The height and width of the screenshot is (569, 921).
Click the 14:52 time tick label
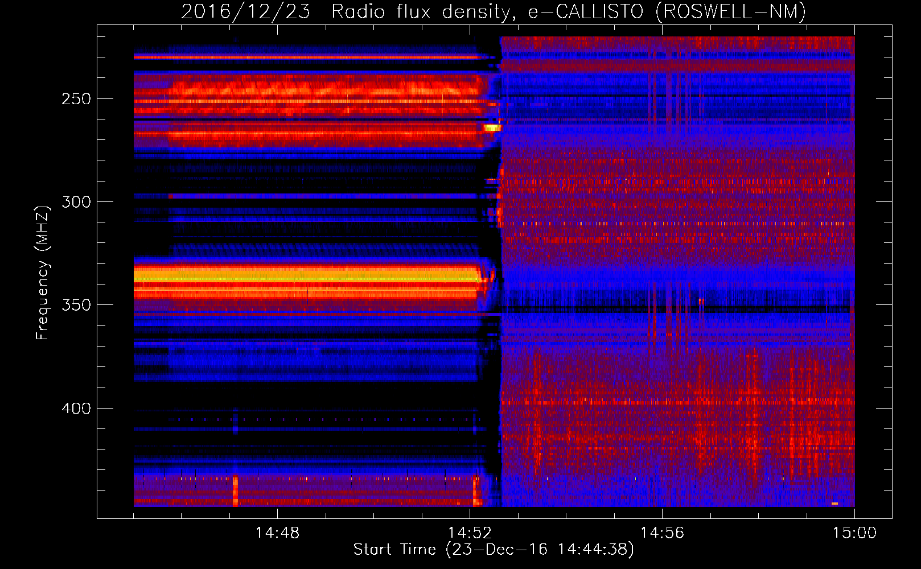coord(470,533)
